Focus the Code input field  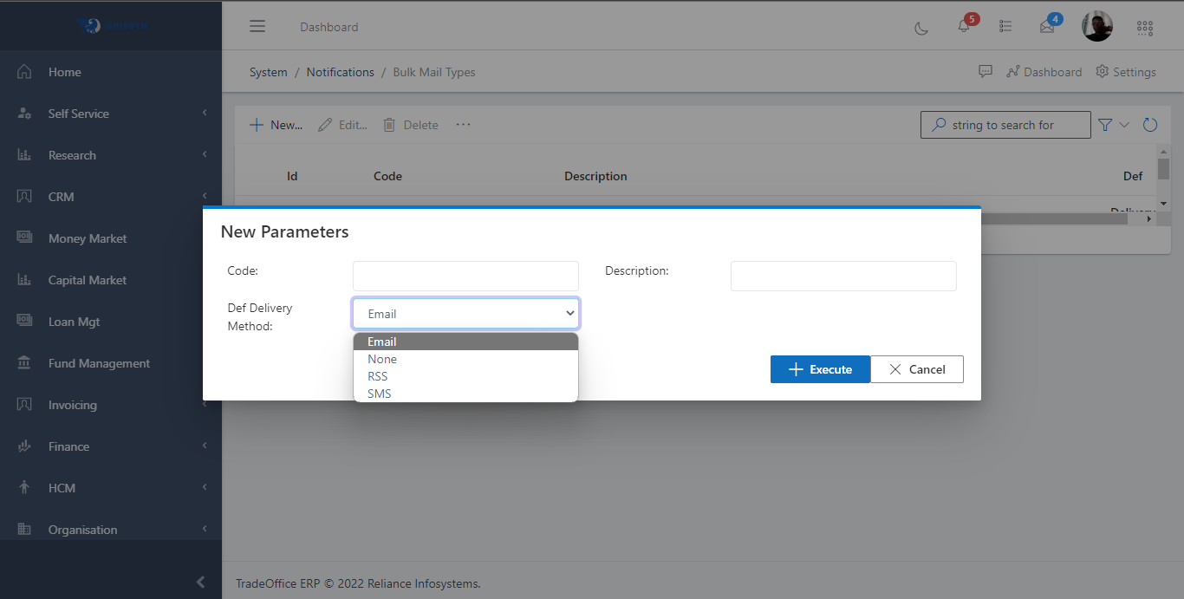[x=465, y=276]
